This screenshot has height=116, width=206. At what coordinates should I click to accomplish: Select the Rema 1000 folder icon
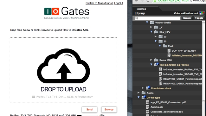156,60
